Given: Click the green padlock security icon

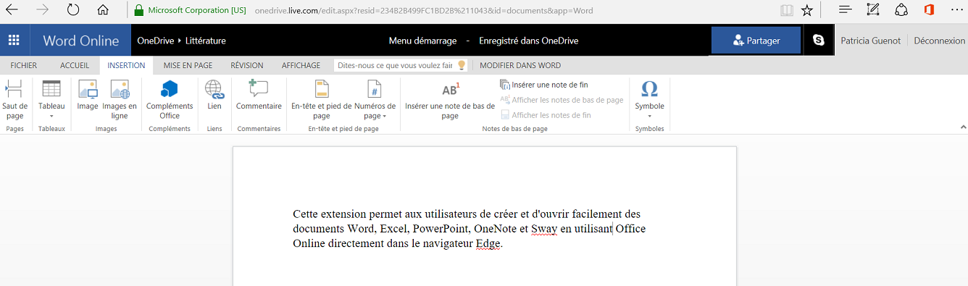Looking at the screenshot, I should 139,11.
